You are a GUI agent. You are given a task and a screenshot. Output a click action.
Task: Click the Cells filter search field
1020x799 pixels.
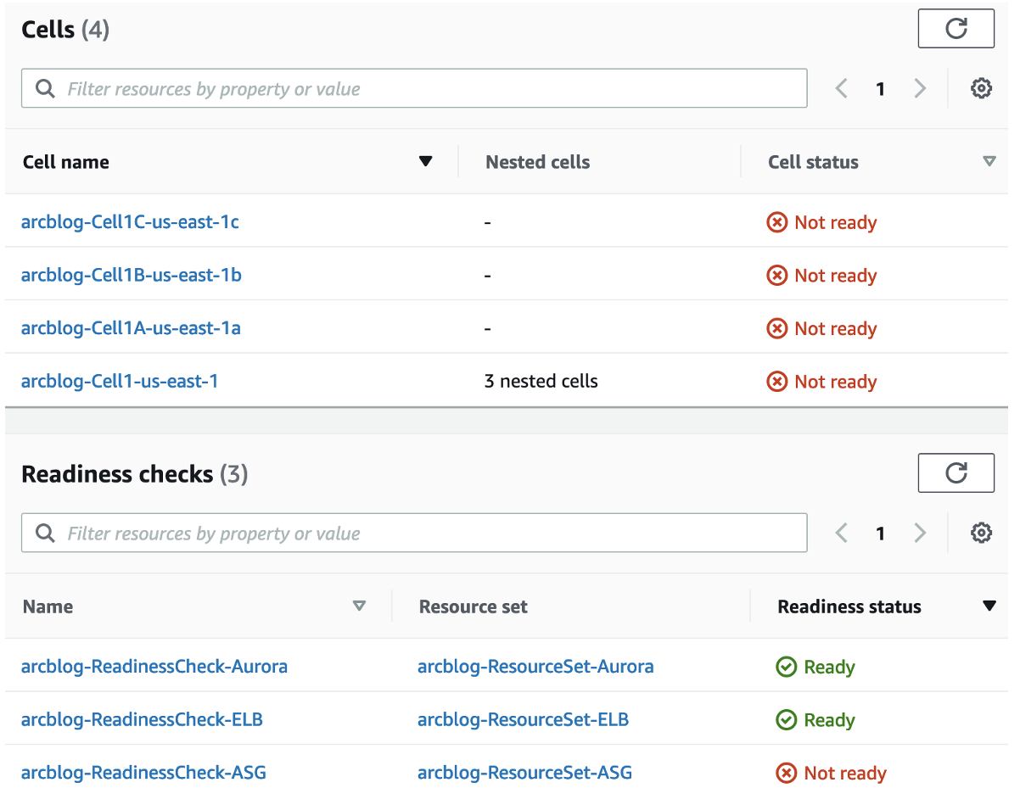414,88
